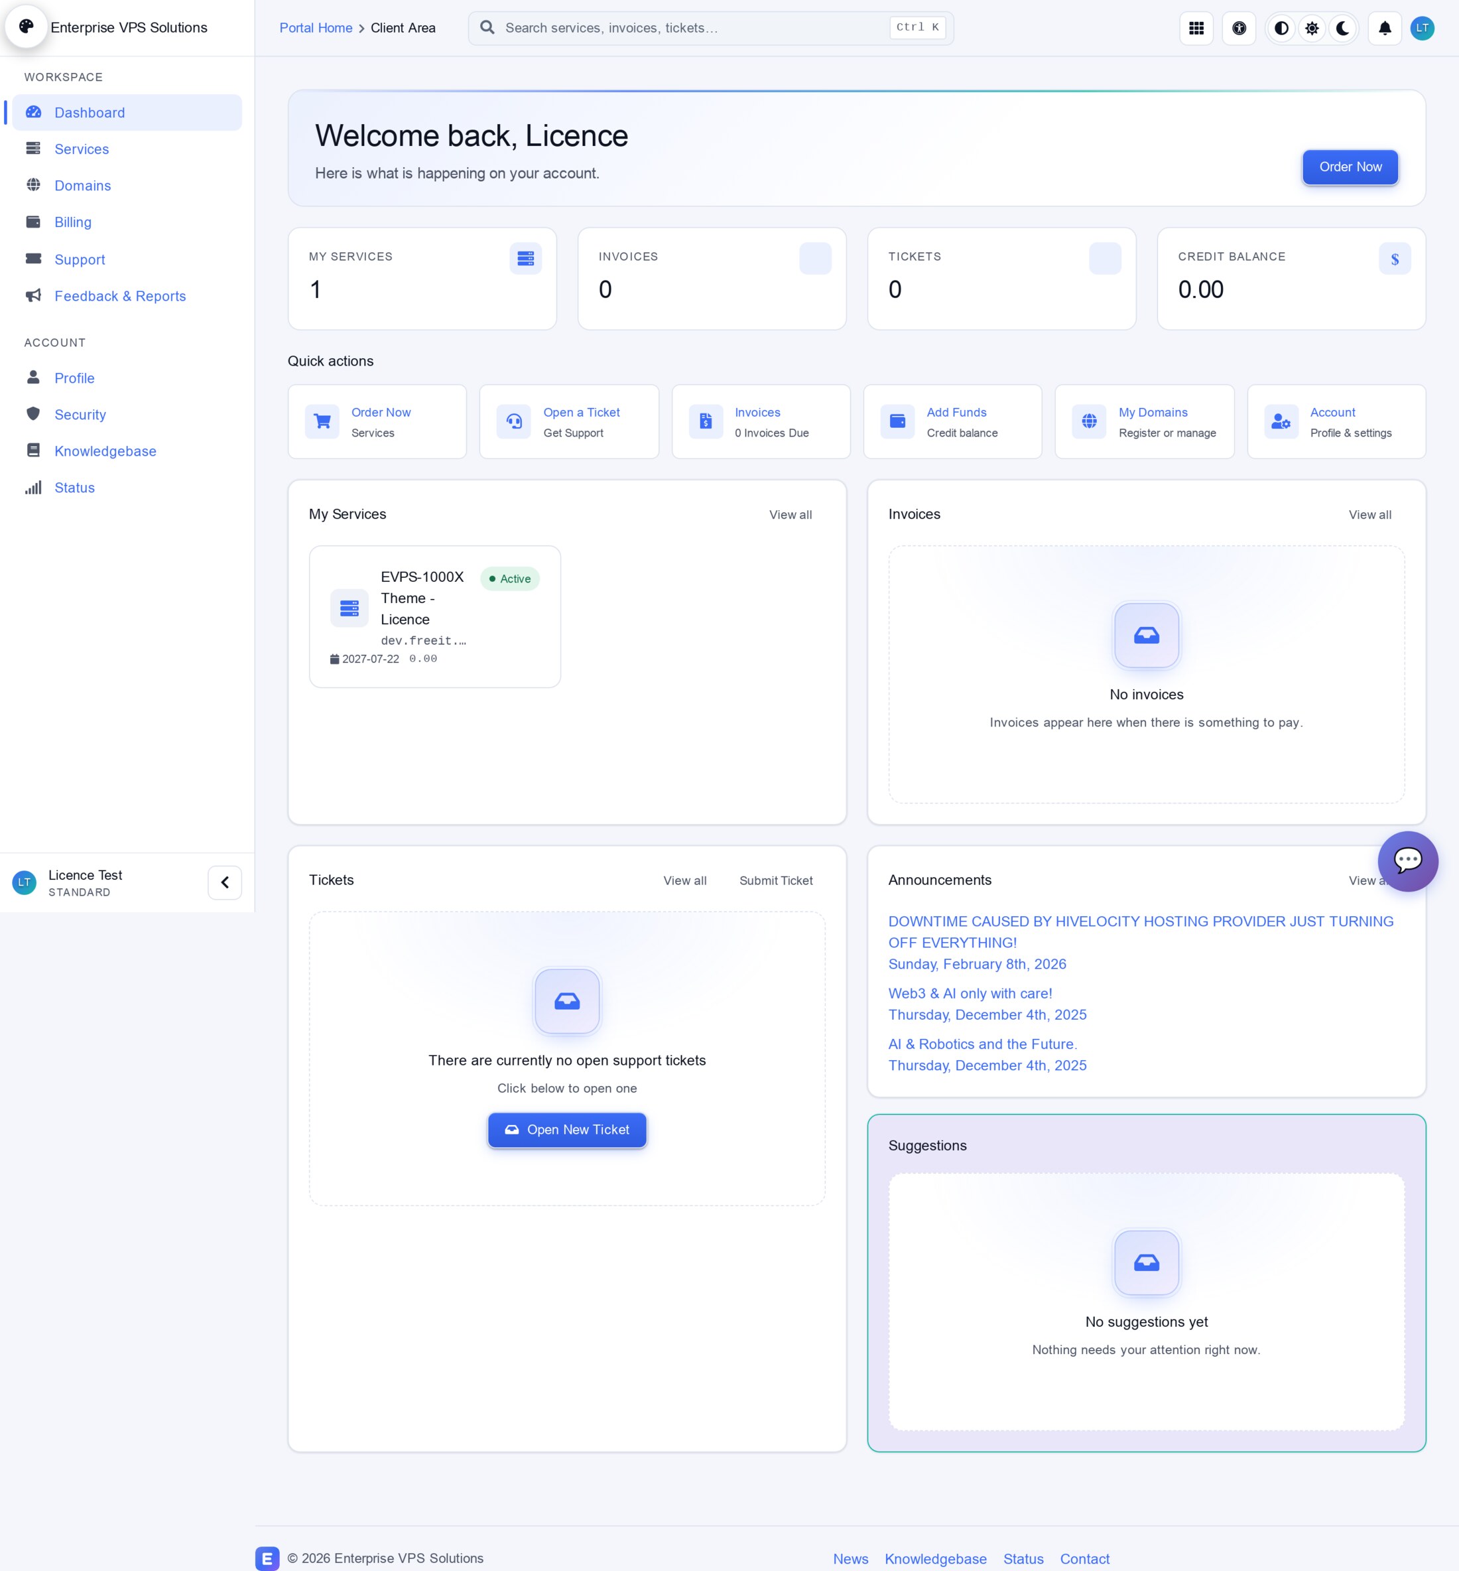View all in My Services panel

point(791,515)
